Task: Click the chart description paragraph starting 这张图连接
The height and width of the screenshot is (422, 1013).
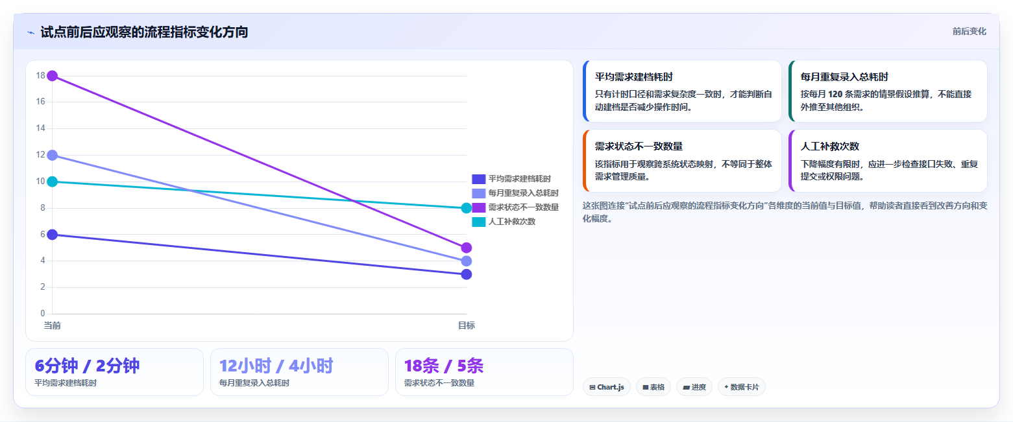Action: (785, 212)
